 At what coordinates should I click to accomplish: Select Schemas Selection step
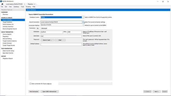coord(8,27)
